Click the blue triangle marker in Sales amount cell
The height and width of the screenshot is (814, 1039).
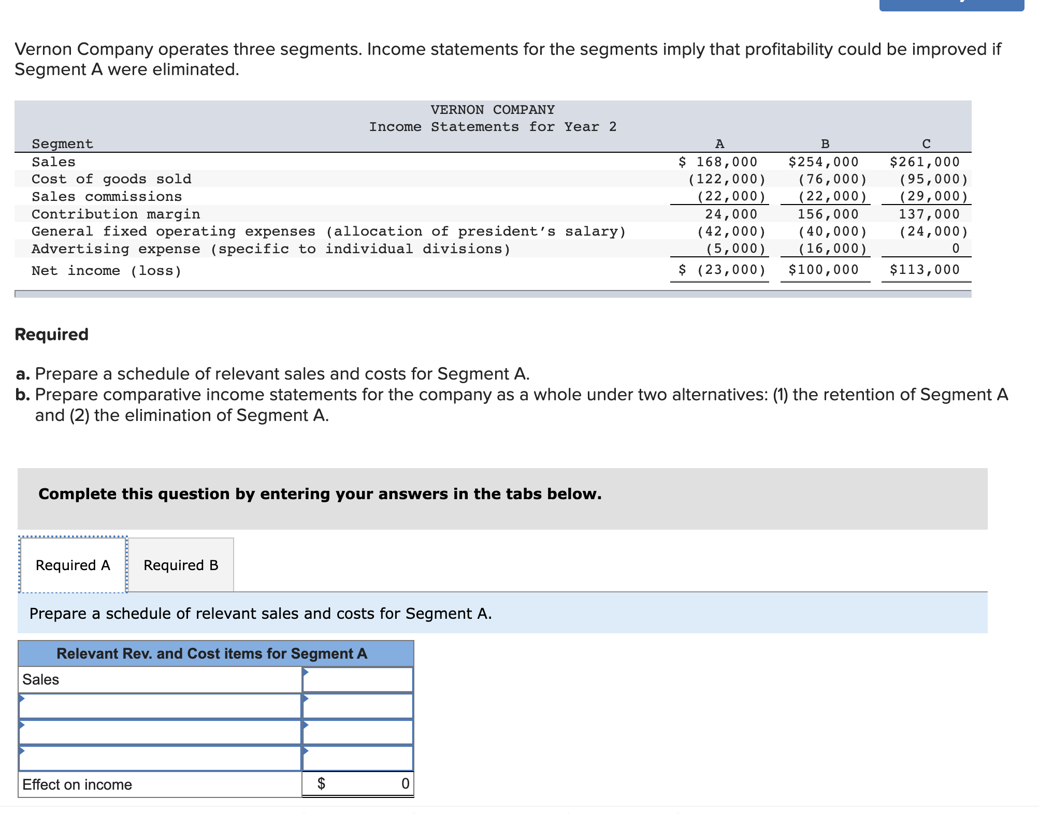tap(306, 672)
